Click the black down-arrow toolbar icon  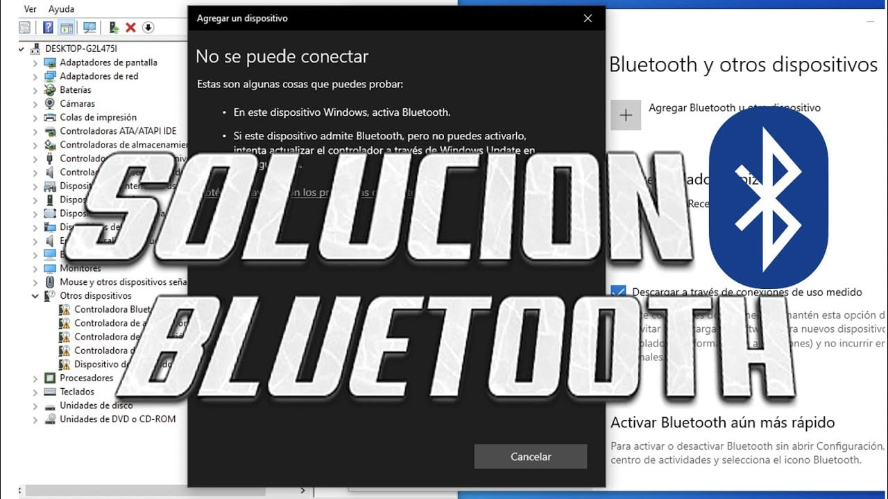148,28
